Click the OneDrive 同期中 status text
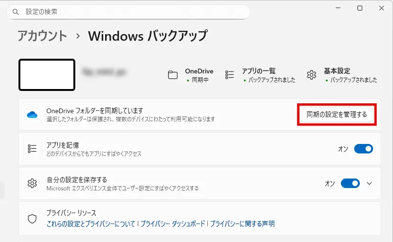 click(200, 80)
